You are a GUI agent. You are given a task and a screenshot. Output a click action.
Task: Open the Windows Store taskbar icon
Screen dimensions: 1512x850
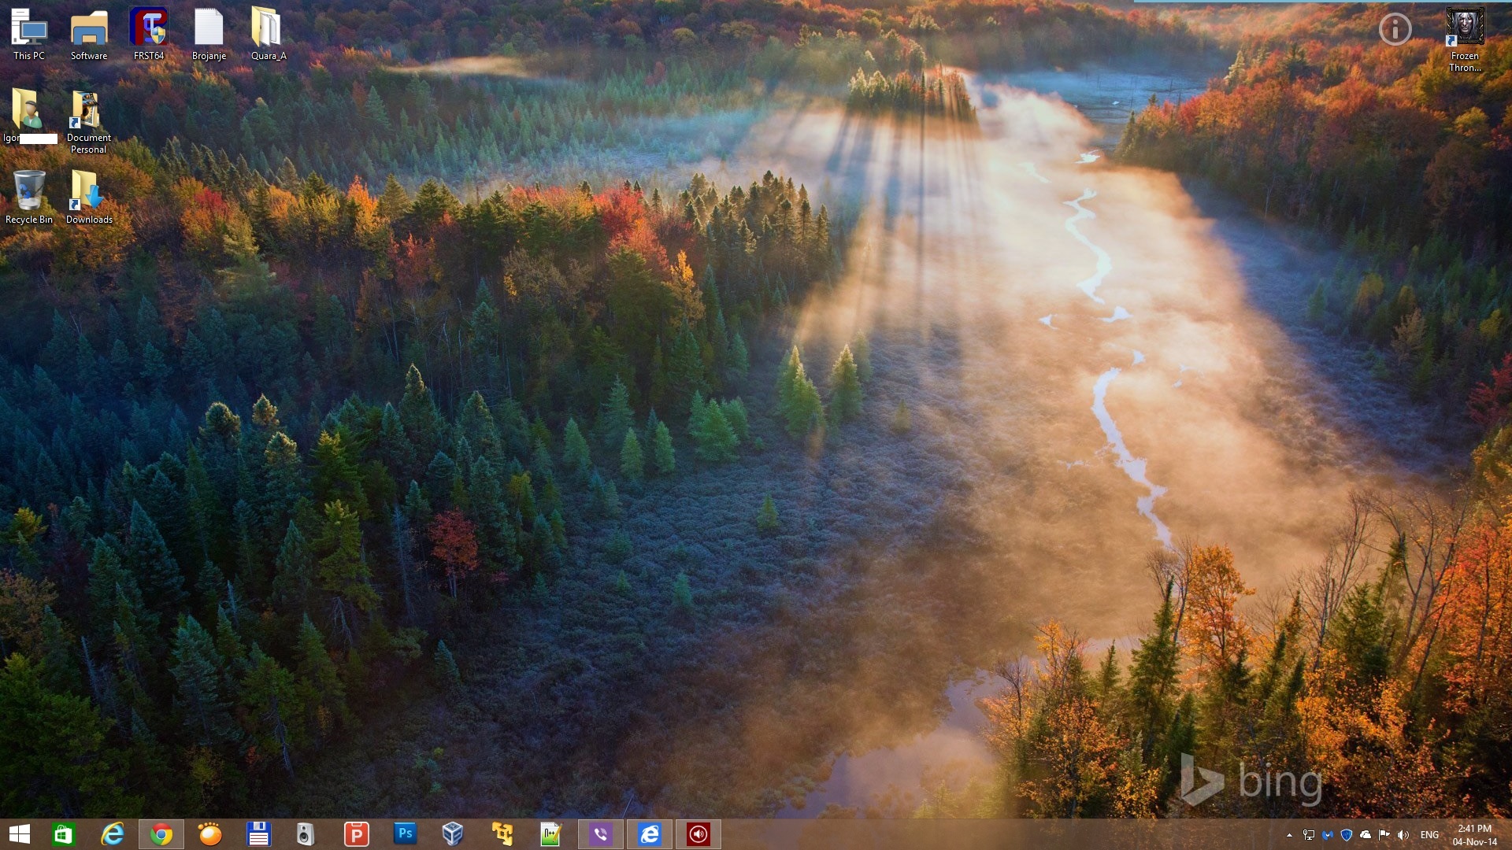[63, 833]
